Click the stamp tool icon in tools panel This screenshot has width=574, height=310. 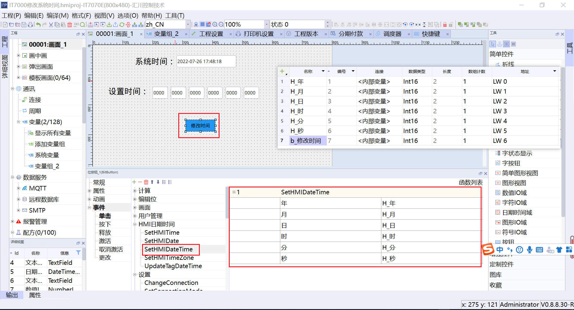500,44
